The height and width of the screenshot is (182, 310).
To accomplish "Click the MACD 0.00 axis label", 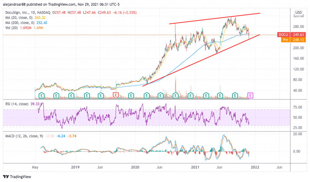I will click(297, 151).
